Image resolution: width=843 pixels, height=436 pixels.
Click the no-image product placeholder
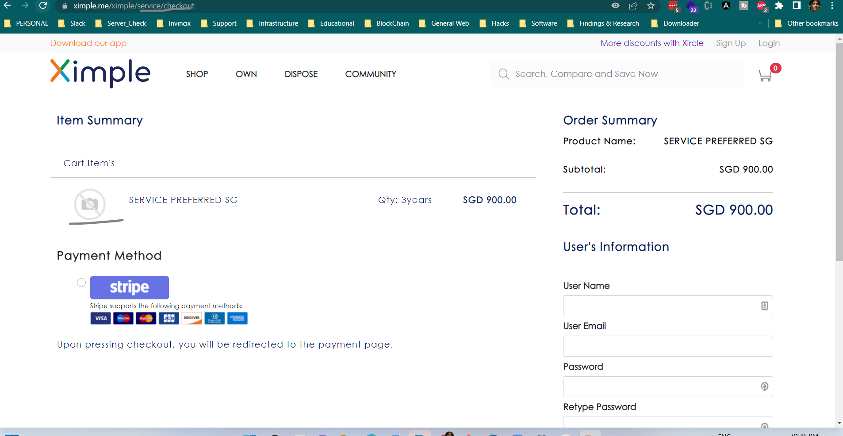tap(90, 204)
